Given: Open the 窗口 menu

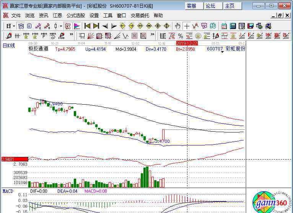Looking at the screenshot, I should point(122,16).
